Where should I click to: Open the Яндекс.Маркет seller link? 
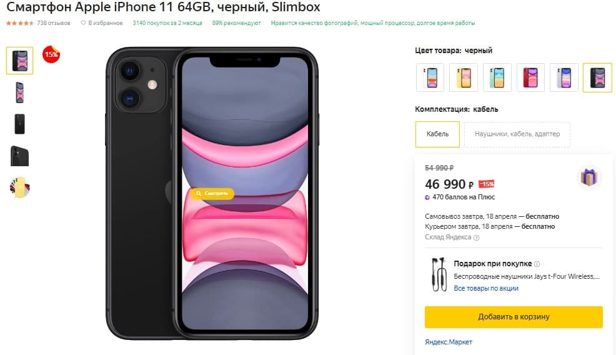(448, 342)
